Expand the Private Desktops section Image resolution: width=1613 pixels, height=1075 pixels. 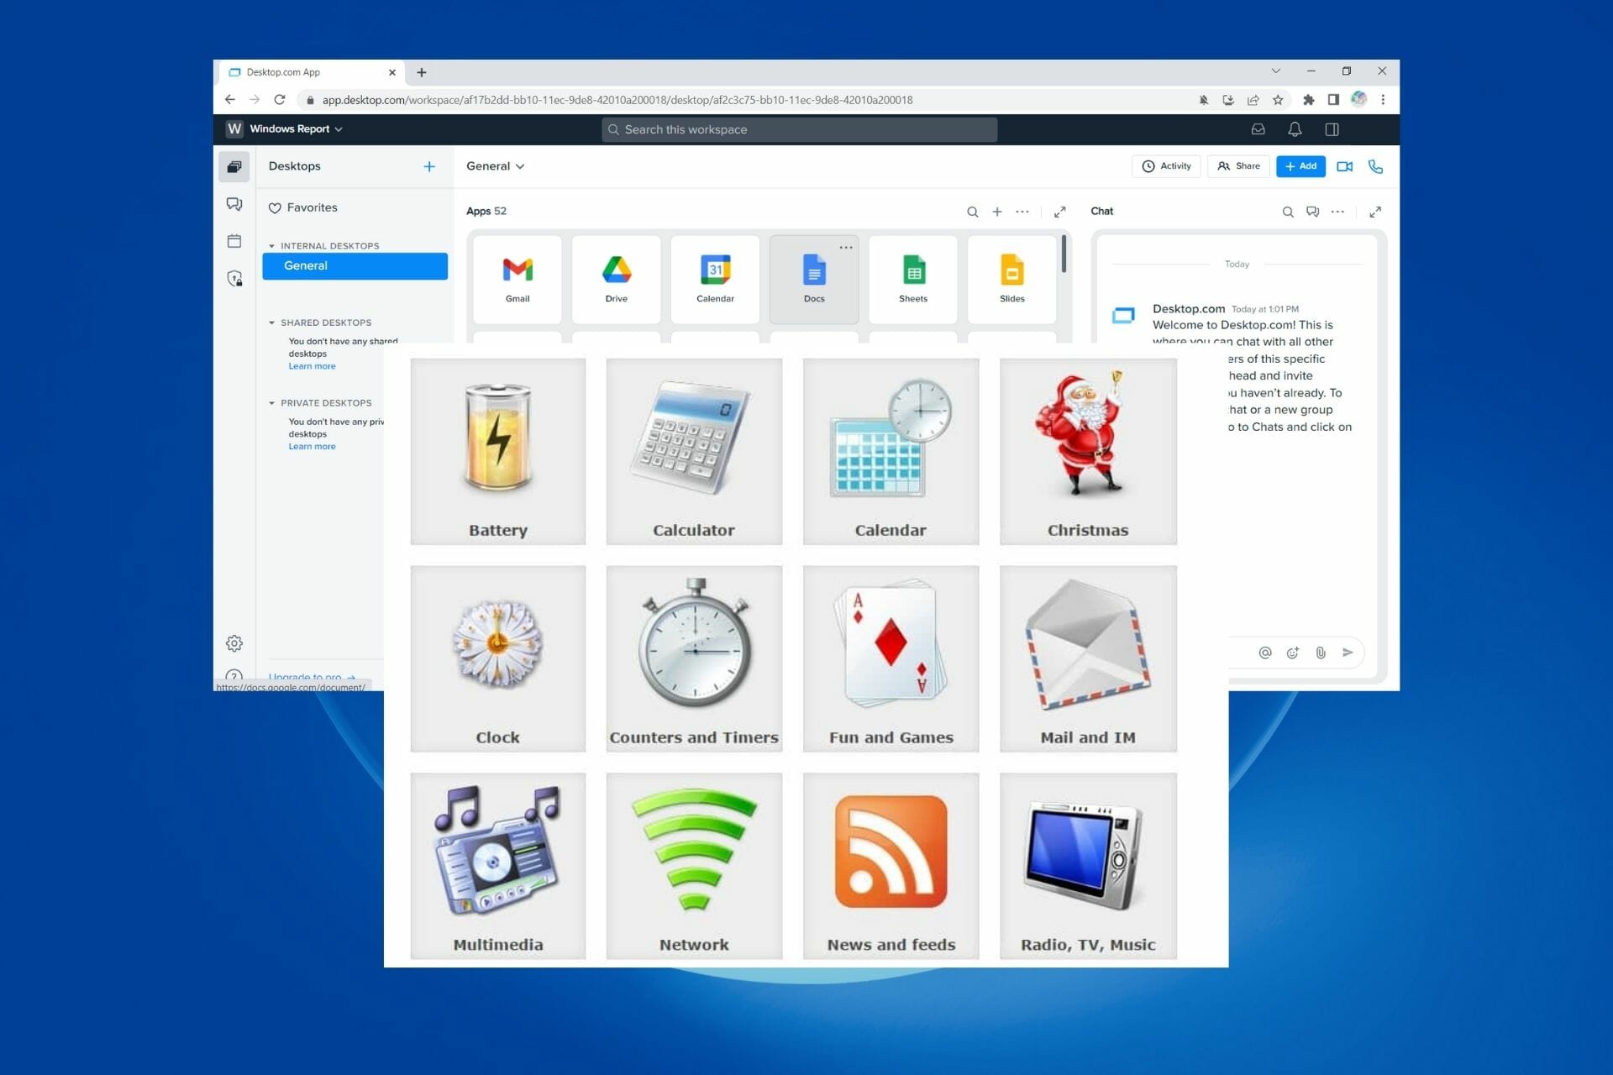pos(272,402)
